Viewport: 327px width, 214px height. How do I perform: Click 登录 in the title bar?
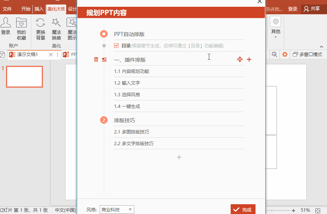292,9
